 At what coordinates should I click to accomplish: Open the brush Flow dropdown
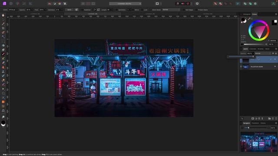46,10
